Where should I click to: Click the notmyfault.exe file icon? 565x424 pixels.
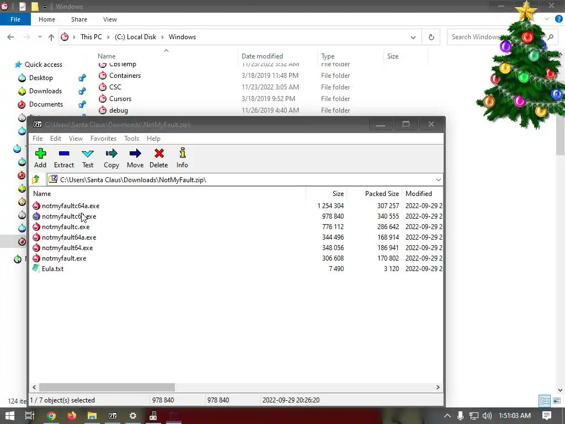pos(36,258)
